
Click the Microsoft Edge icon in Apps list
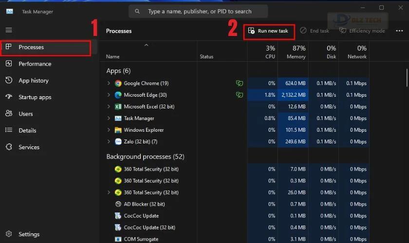118,95
